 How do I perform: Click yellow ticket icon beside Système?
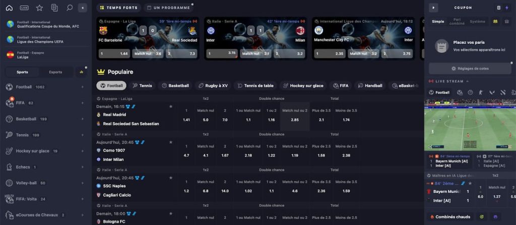pos(494,21)
